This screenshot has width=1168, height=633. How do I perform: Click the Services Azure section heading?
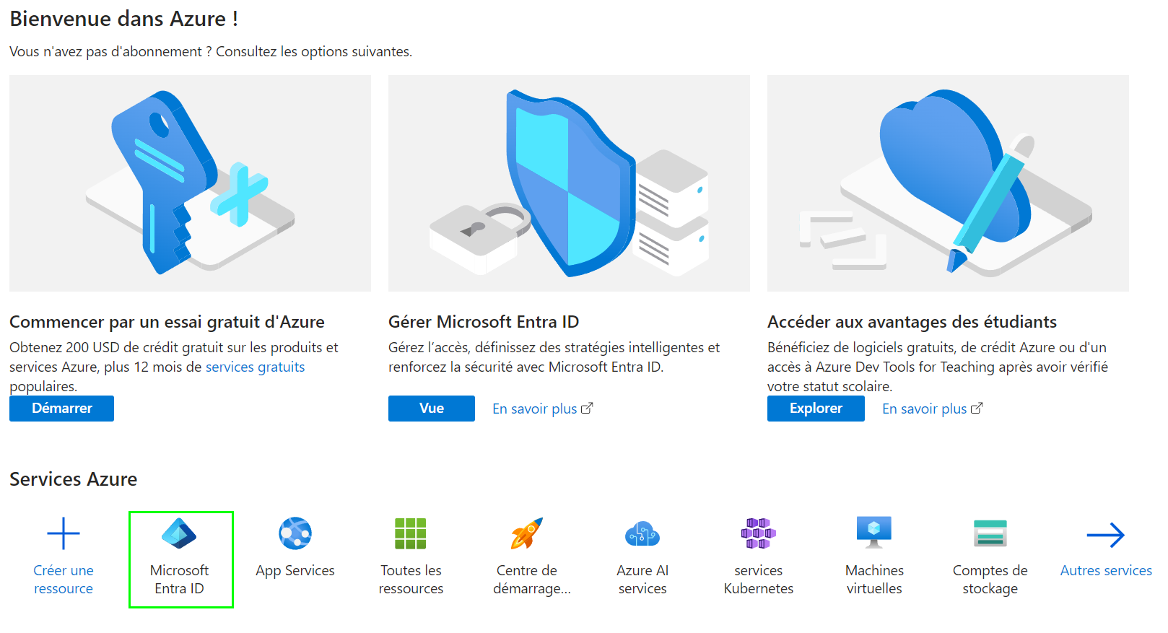73,479
